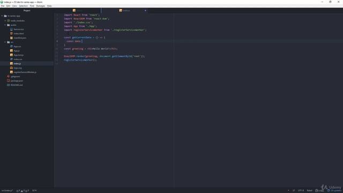Image resolution: width=343 pixels, height=193 pixels.
Task: Click the updates package icon in status bar
Action: point(329,191)
